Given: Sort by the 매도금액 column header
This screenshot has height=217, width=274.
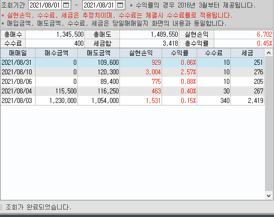Looking at the screenshot, I should click(x=98, y=53).
